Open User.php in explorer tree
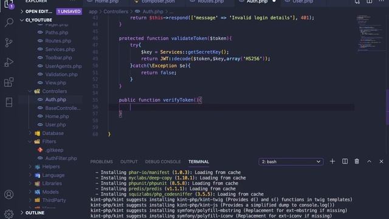The width and height of the screenshot is (389, 219). (55, 125)
